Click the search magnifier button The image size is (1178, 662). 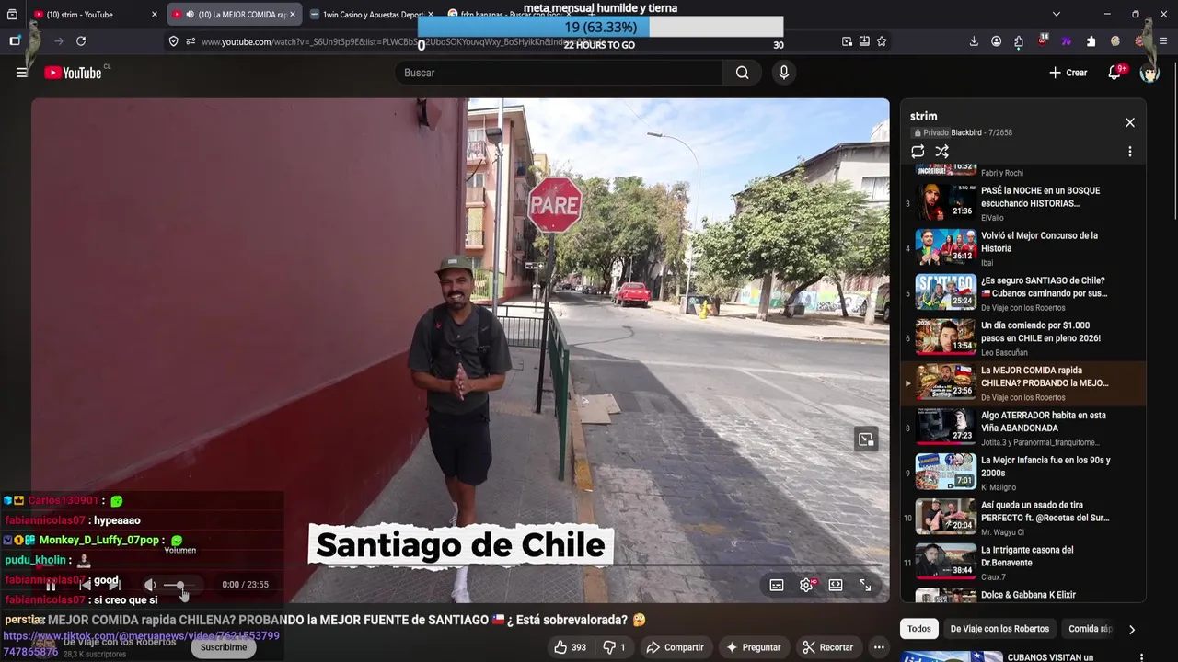point(742,73)
